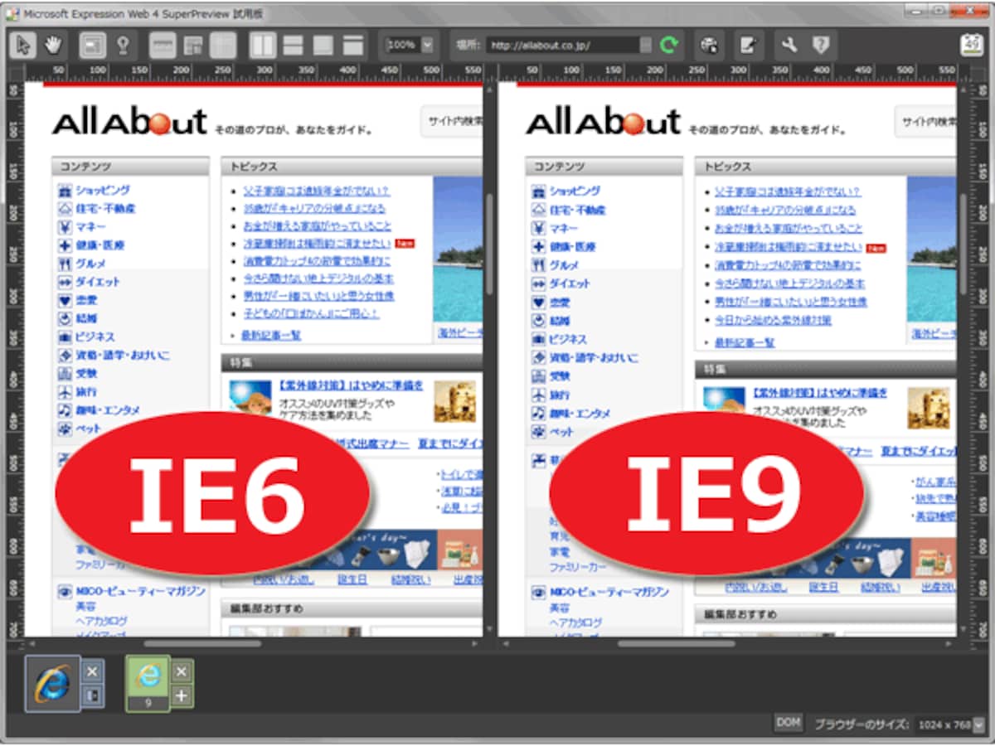This screenshot has width=995, height=746.
Task: Click ビジネス link in IE6 pane
Action: [95, 337]
